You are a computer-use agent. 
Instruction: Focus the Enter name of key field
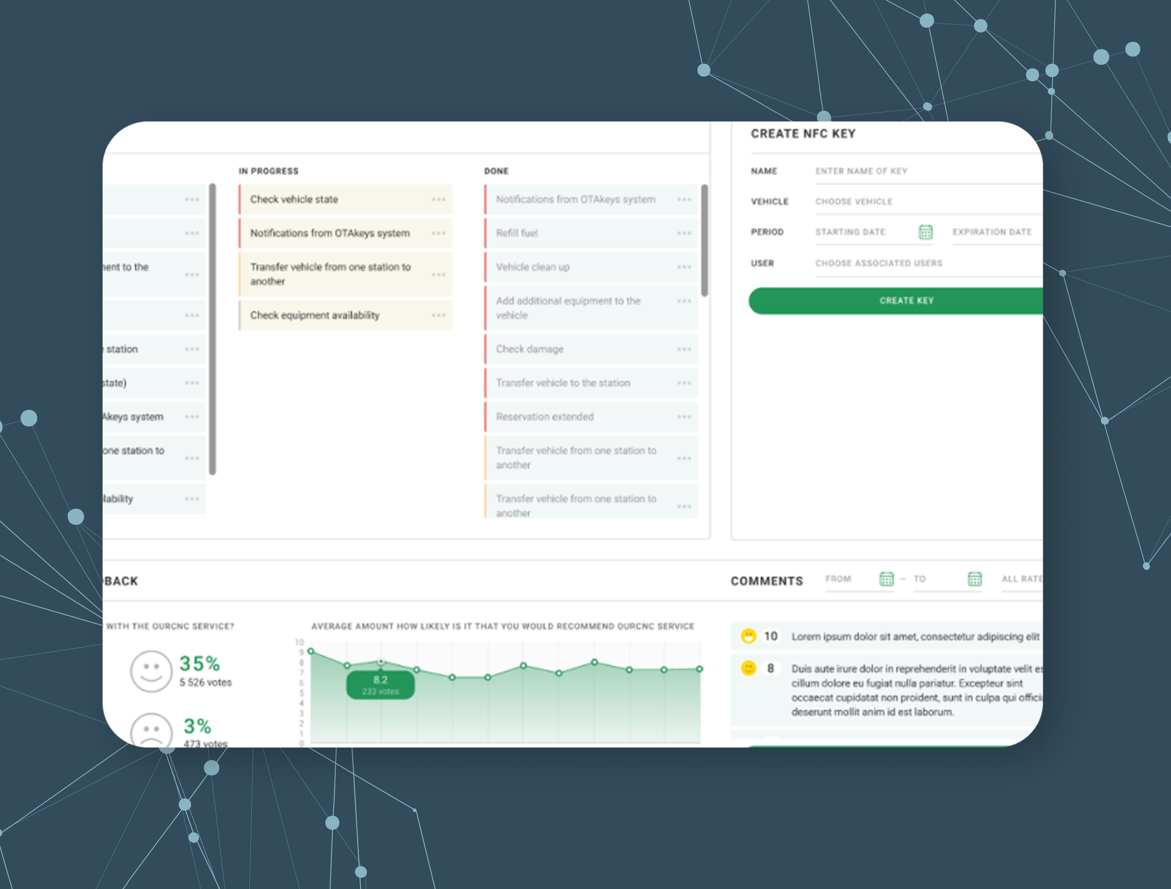pos(929,171)
